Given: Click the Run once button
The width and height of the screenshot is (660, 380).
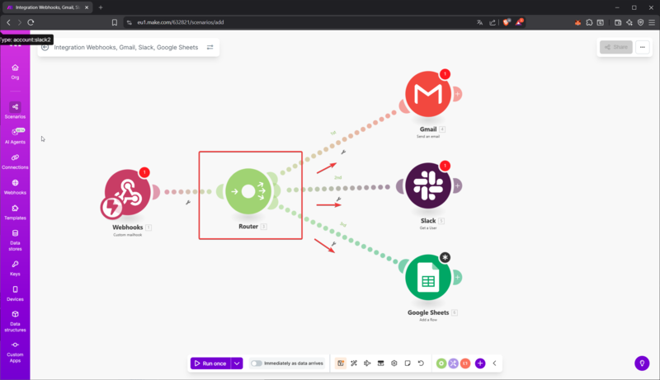Looking at the screenshot, I should click(210, 364).
